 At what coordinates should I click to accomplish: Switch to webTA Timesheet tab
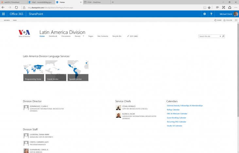[x=14, y=2]
